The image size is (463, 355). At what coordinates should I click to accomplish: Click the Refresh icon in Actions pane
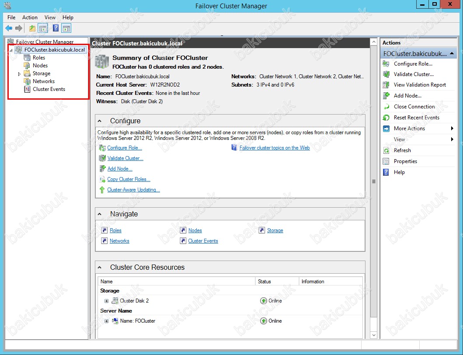pyautogui.click(x=386, y=150)
